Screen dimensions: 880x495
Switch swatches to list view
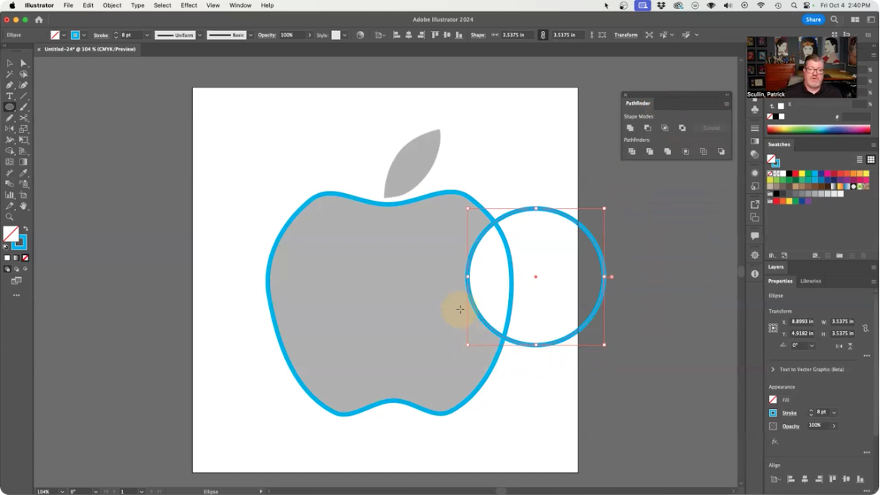pyautogui.click(x=859, y=159)
